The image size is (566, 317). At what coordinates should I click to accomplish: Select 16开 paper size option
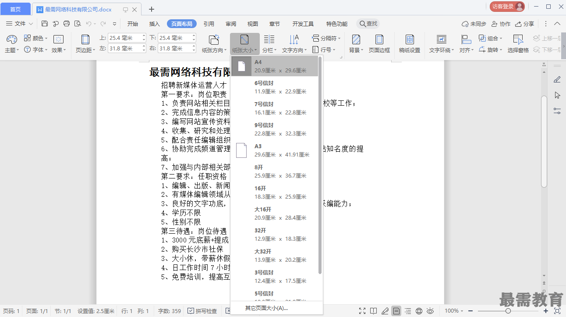[x=275, y=192]
